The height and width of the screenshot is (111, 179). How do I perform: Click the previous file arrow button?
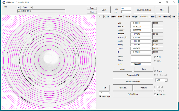(19, 7)
